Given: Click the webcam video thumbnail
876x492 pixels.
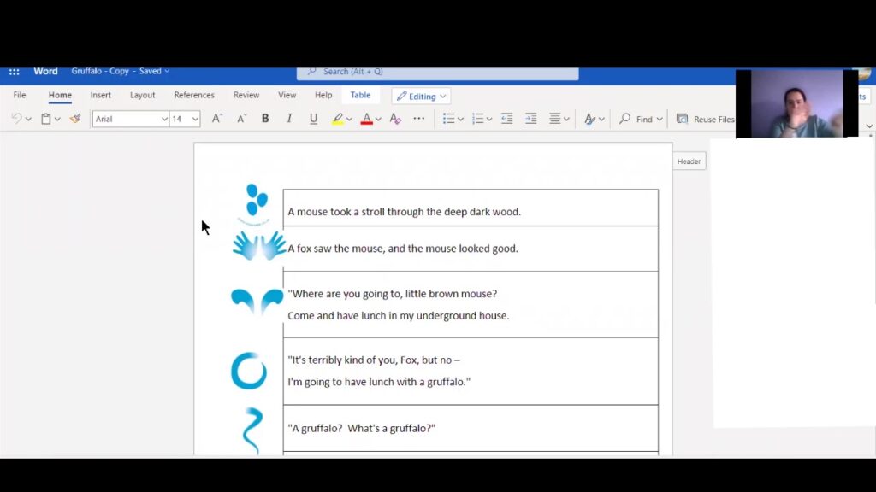Looking at the screenshot, I should [x=797, y=103].
